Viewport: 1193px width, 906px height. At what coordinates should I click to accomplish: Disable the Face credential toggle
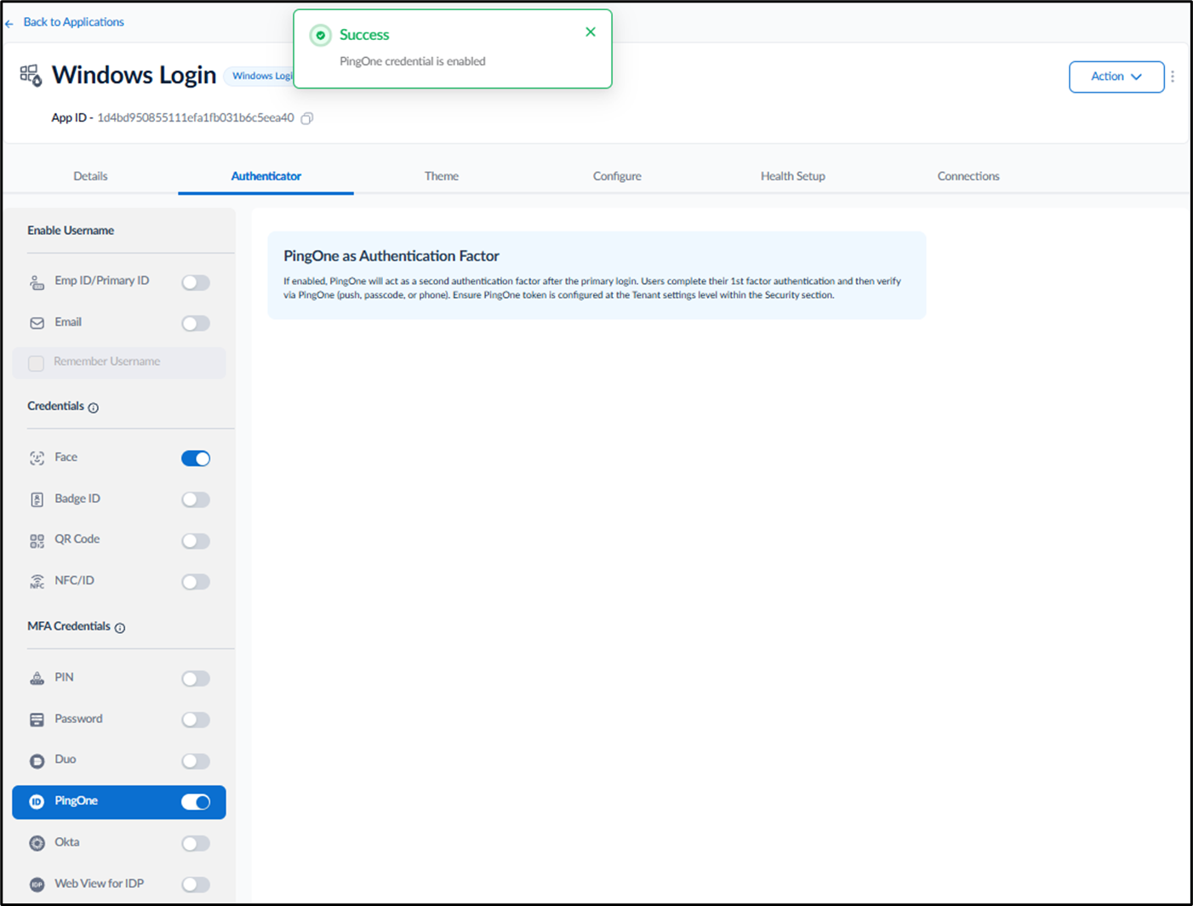[196, 459]
